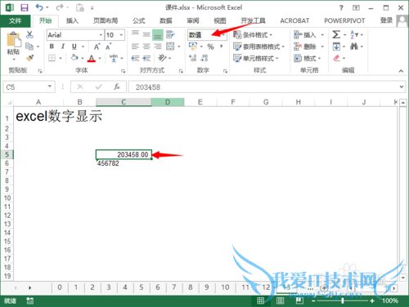Image resolution: width=409 pixels, height=307 pixels.
Task: Click the red Font Color A icon
Action: pos(92,58)
